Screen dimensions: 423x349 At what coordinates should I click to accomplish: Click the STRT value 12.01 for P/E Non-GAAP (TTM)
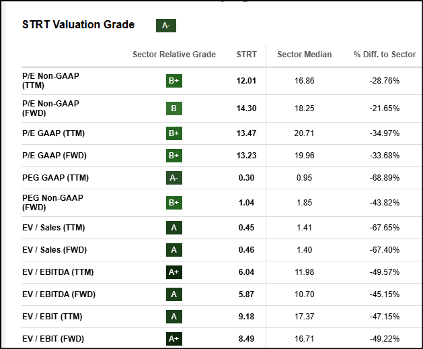pos(246,81)
